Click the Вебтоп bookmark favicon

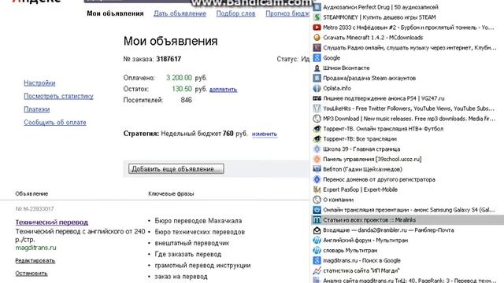(317, 170)
